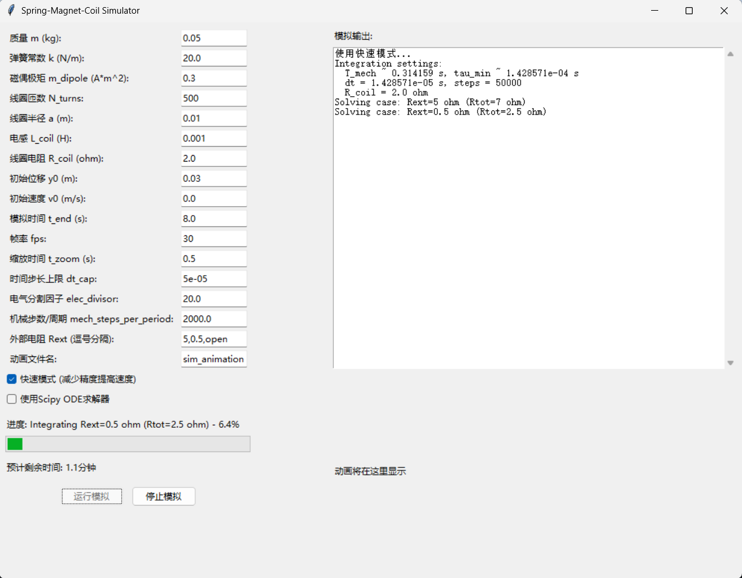The image size is (742, 578).
Task: Edit the 线圈电阻 R_coil value
Action: (214, 159)
